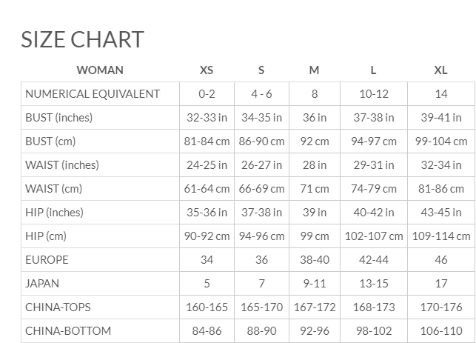The width and height of the screenshot is (476, 343).
Task: Select the 38-40 Europe size cell
Action: click(315, 260)
